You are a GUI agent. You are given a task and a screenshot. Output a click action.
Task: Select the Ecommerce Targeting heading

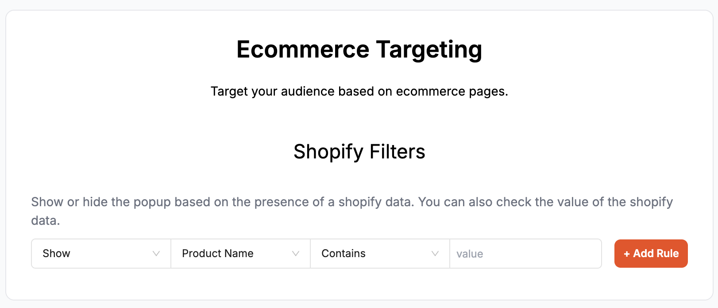tap(359, 49)
